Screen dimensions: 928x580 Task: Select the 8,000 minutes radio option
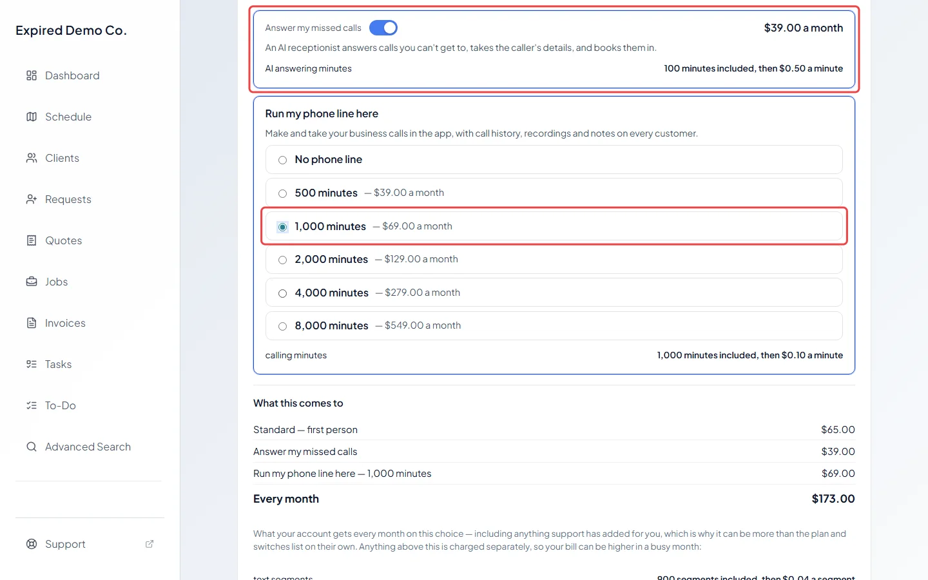pyautogui.click(x=282, y=326)
